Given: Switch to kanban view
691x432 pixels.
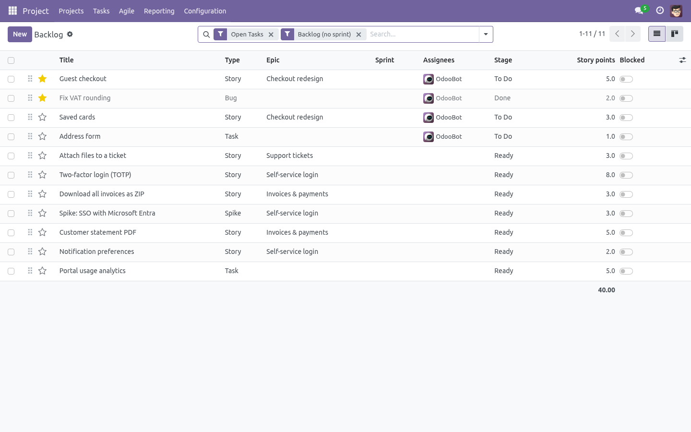Looking at the screenshot, I should [674, 34].
